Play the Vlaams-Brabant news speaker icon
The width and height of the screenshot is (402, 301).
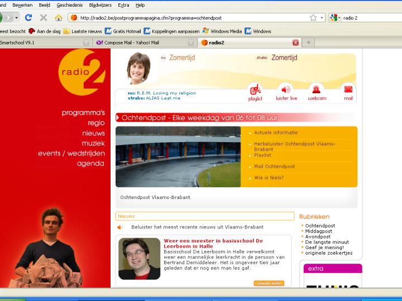[120, 227]
